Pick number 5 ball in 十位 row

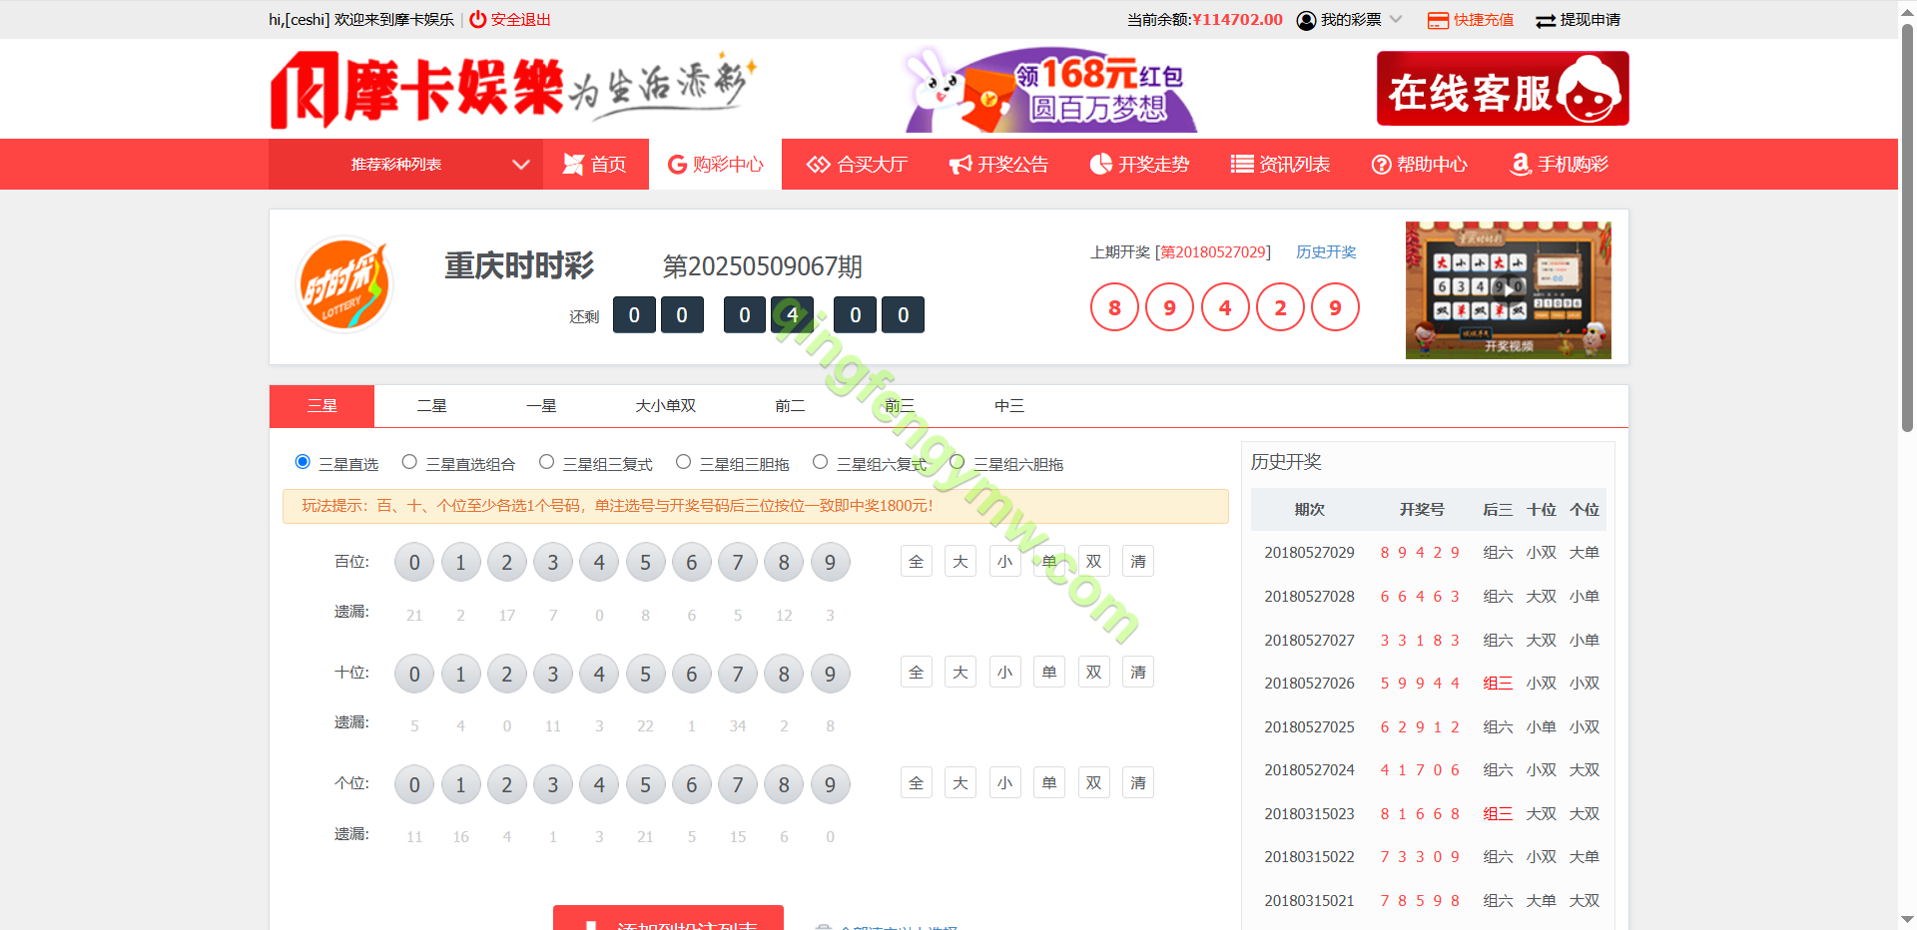(645, 675)
